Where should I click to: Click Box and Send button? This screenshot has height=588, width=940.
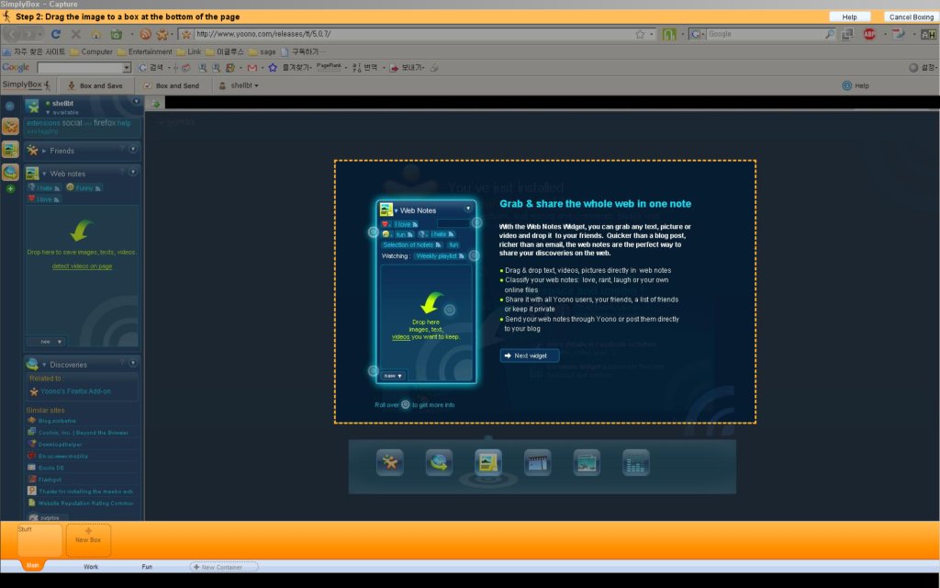click(171, 85)
